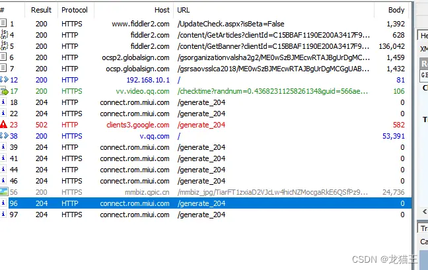Image resolution: width=428 pixels, height=270 pixels.
Task: Click the left arrow on right panel scrollbar
Action: pos(425,211)
